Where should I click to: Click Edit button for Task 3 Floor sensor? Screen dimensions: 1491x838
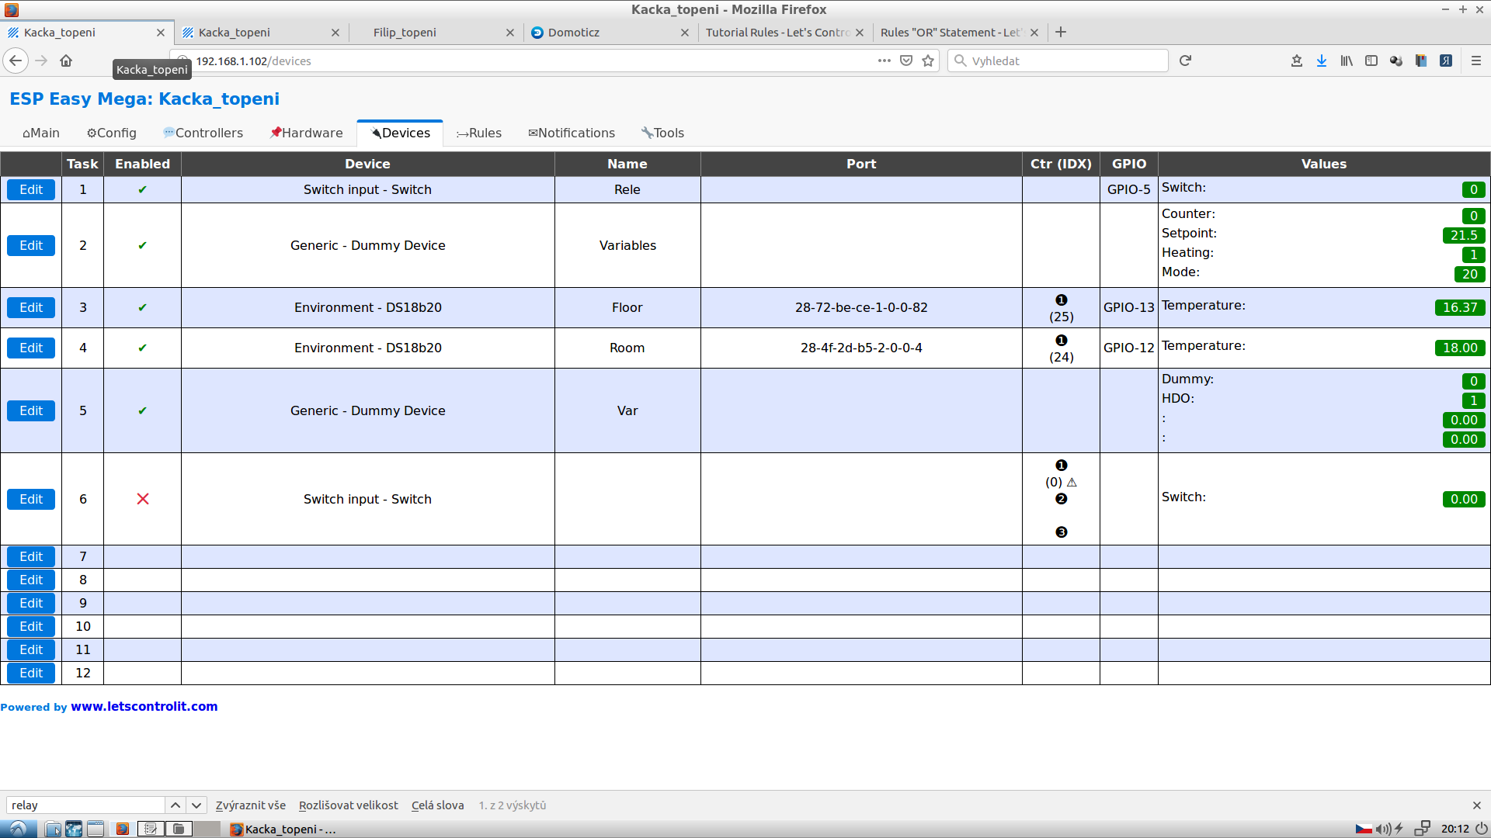pos(31,307)
